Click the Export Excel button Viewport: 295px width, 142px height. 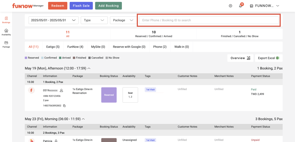pyautogui.click(x=268, y=58)
